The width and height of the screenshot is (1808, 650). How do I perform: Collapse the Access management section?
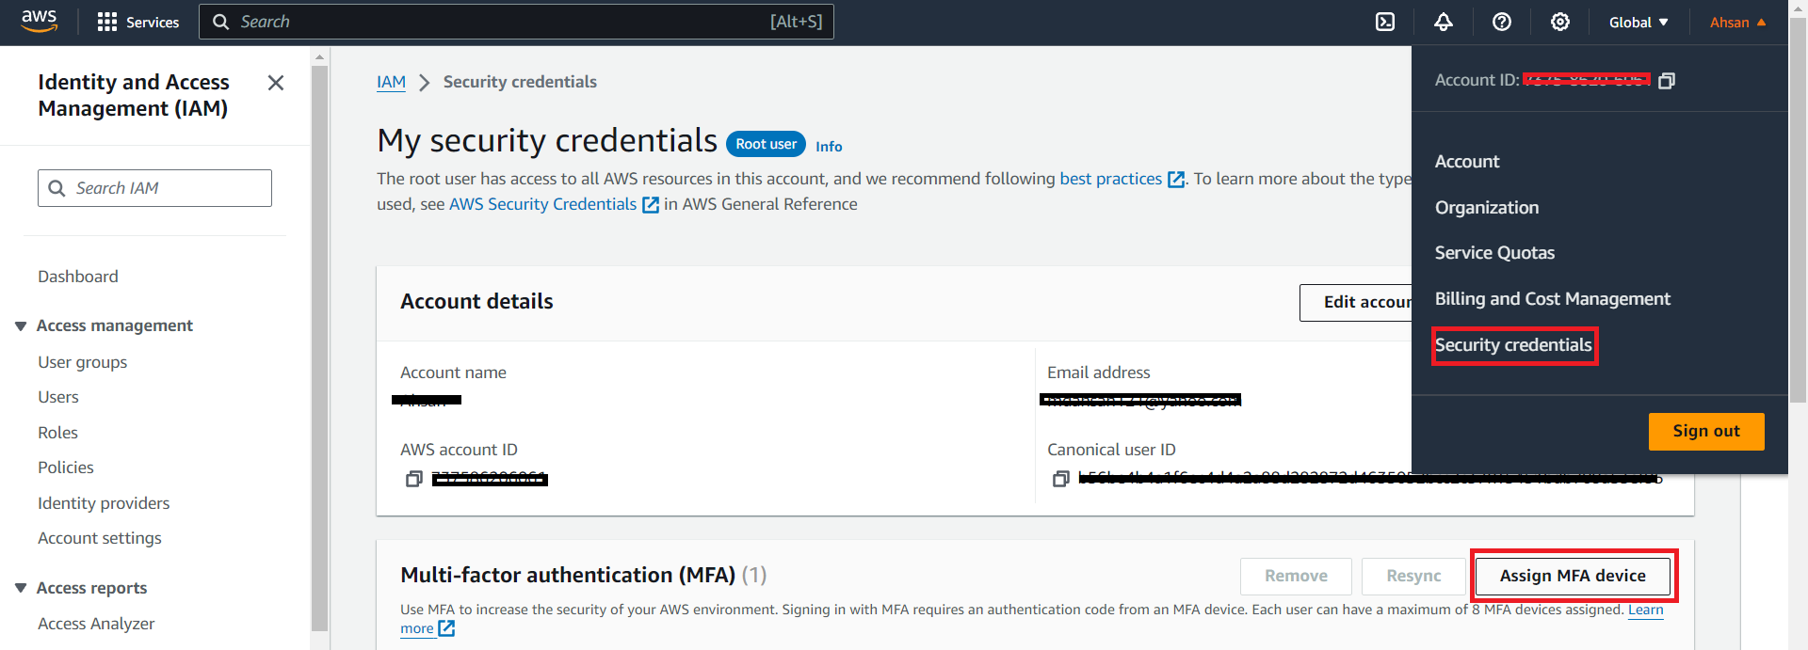tap(21, 325)
